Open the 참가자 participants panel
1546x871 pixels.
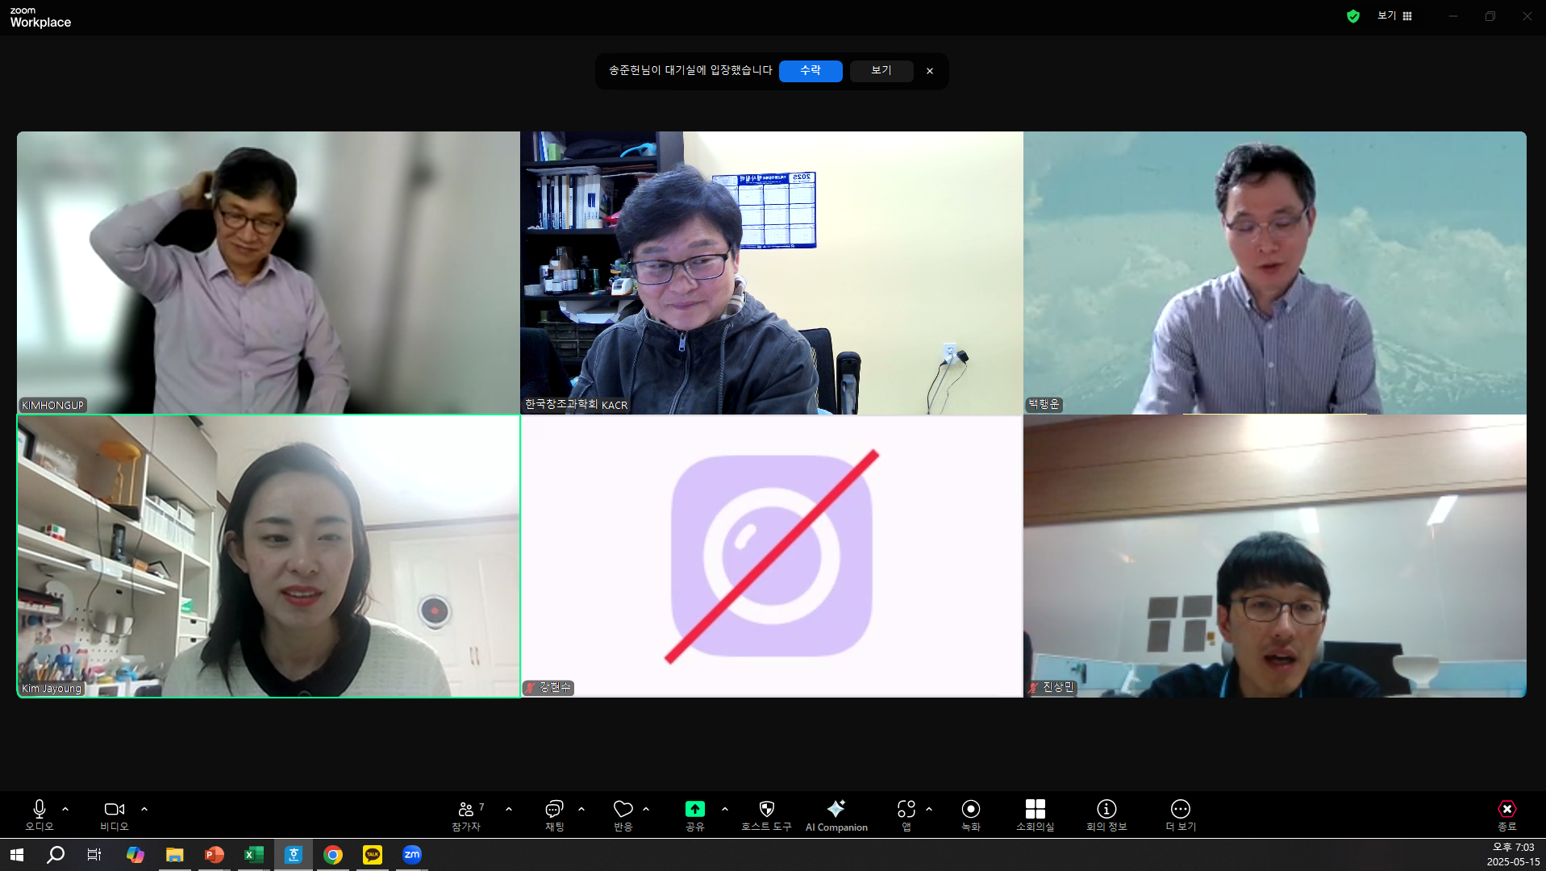(467, 815)
